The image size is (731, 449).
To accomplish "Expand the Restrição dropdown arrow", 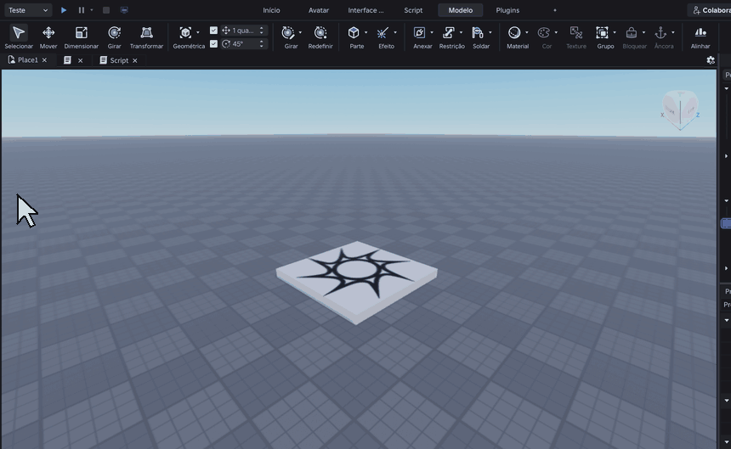I will click(461, 32).
